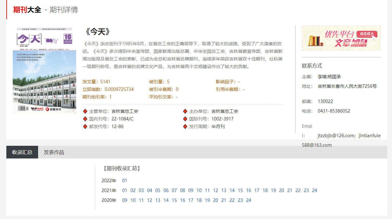Open 2021年 issue 24
392x219 pixels.
pyautogui.click(x=315, y=190)
